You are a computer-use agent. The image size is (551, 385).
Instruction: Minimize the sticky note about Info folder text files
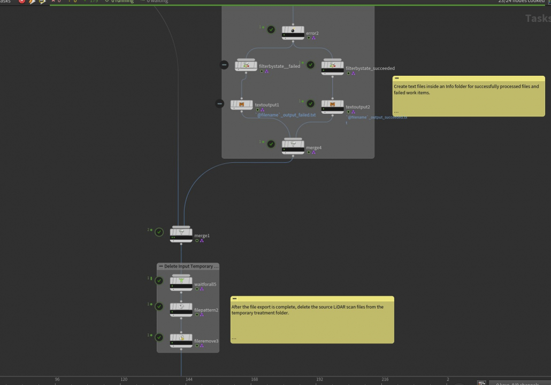[x=396, y=78]
